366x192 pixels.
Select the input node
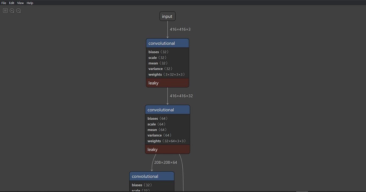click(x=167, y=16)
